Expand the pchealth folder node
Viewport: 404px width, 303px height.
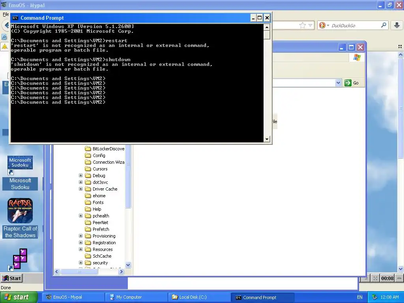80,215
